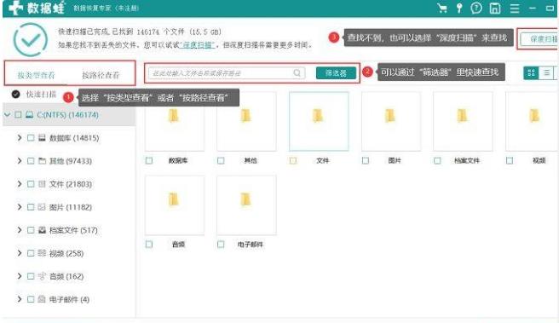Screen dimensions: 559x323
Task: Click the 其他 folder thumbnail
Action: (246, 121)
